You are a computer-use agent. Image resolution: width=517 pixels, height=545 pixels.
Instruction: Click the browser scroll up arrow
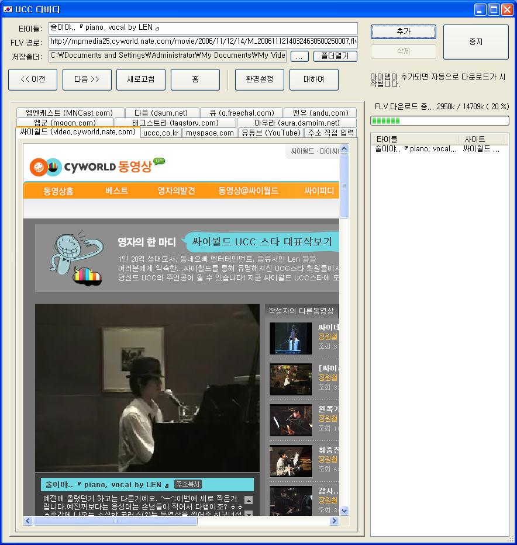(x=344, y=149)
